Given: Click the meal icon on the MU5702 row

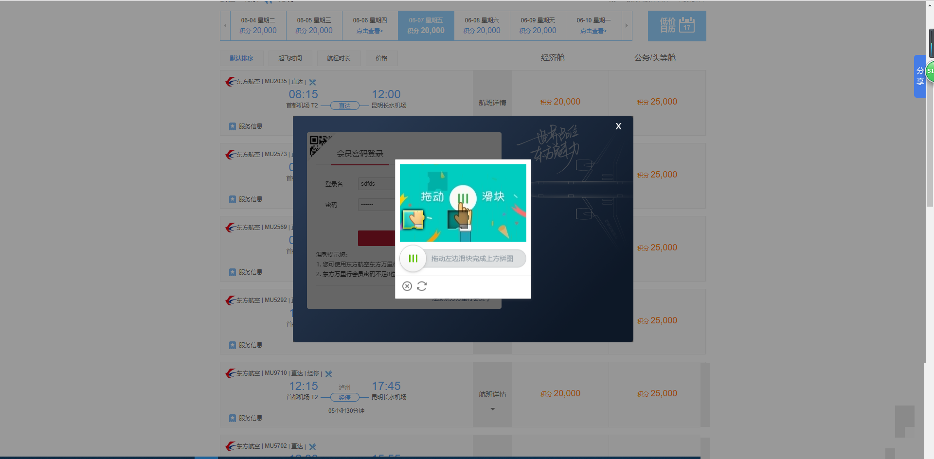Looking at the screenshot, I should (x=313, y=447).
